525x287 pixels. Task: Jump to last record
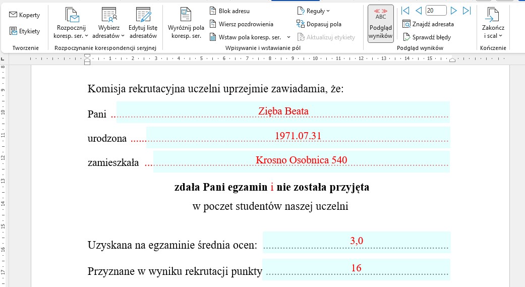click(x=466, y=11)
